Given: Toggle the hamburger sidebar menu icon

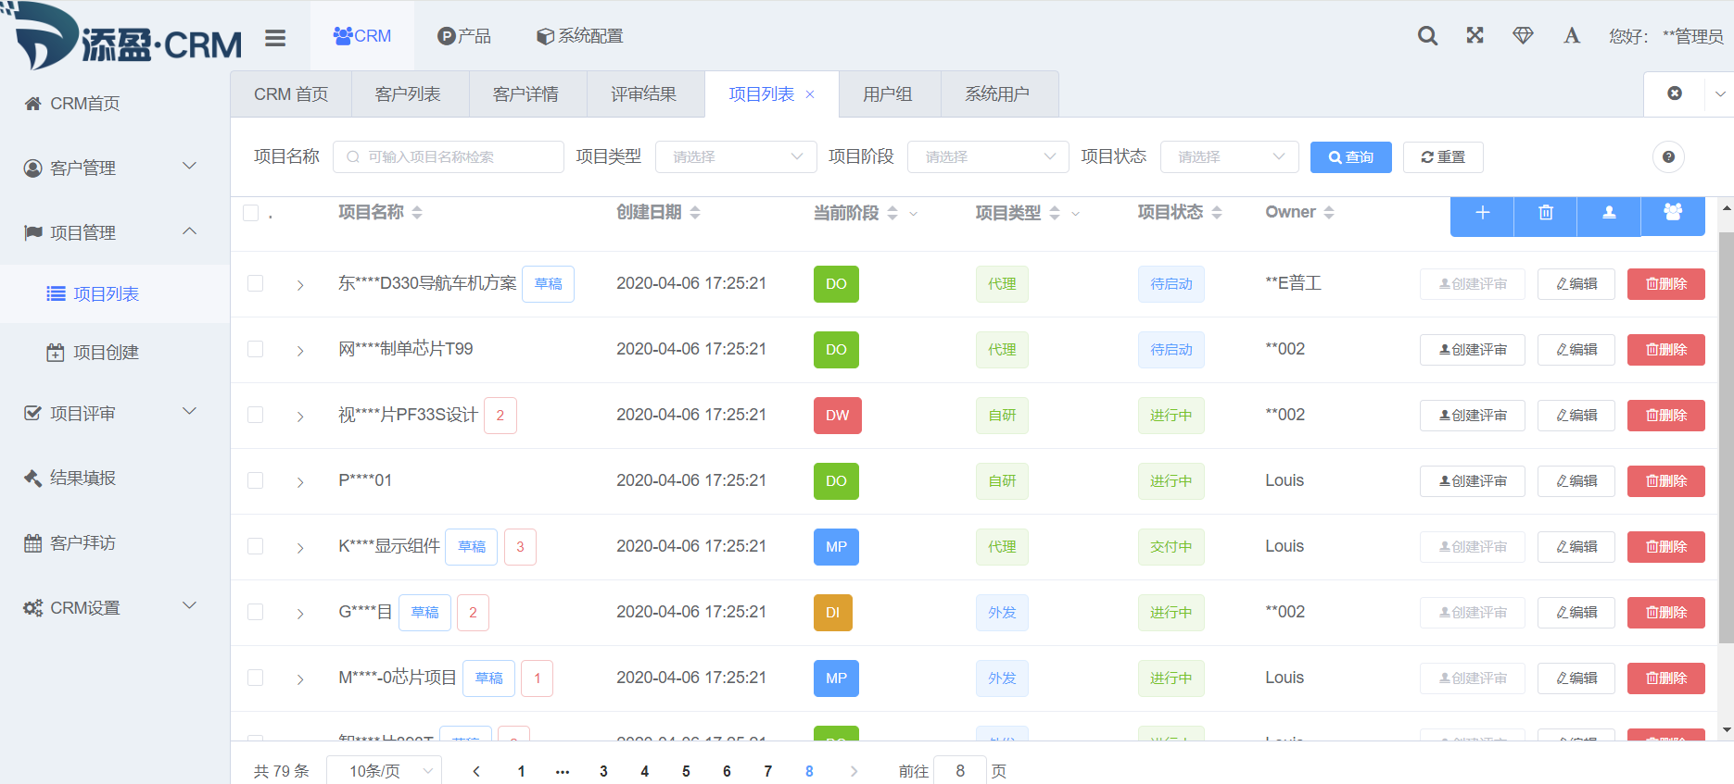Looking at the screenshot, I should [275, 38].
